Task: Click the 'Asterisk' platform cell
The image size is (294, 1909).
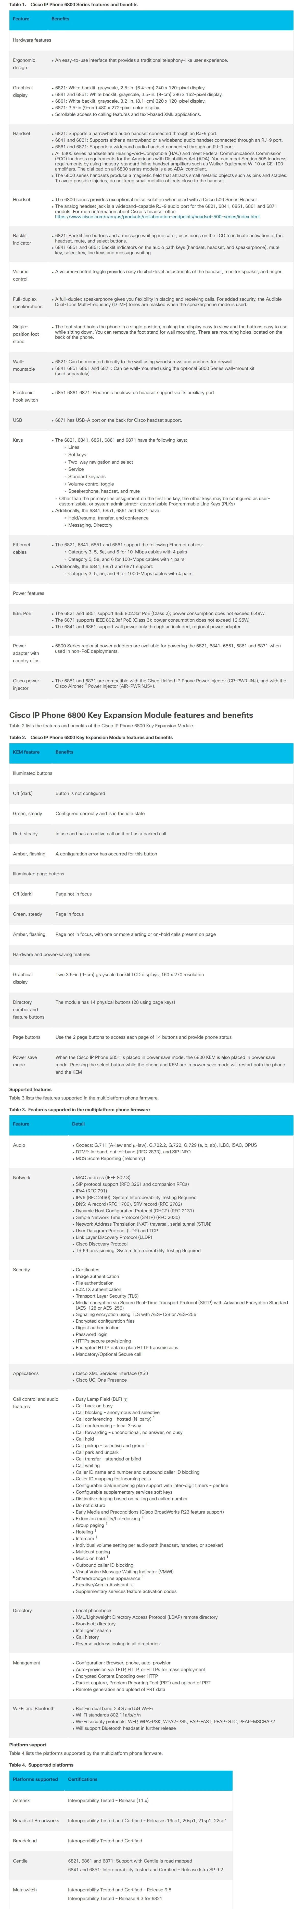Action: [21, 1800]
